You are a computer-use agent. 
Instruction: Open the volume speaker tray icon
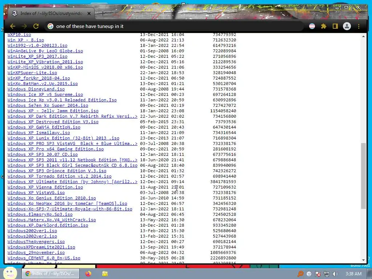coord(335,274)
